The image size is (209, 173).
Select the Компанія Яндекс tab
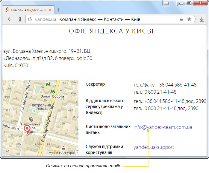pyautogui.click(x=28, y=10)
